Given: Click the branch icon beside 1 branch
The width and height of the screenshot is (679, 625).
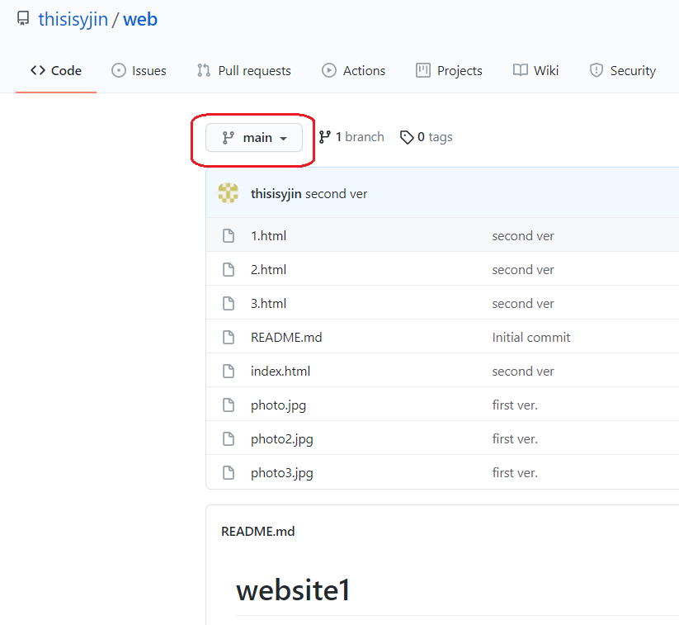Looking at the screenshot, I should pyautogui.click(x=325, y=137).
